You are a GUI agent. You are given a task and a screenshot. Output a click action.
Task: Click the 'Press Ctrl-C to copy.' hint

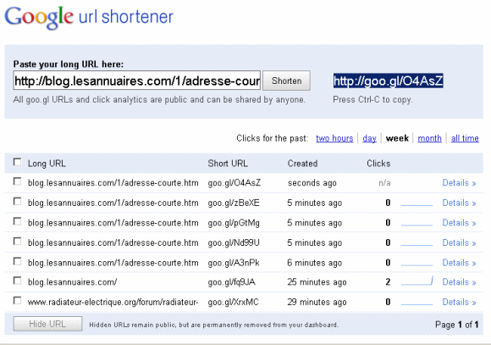pos(373,100)
